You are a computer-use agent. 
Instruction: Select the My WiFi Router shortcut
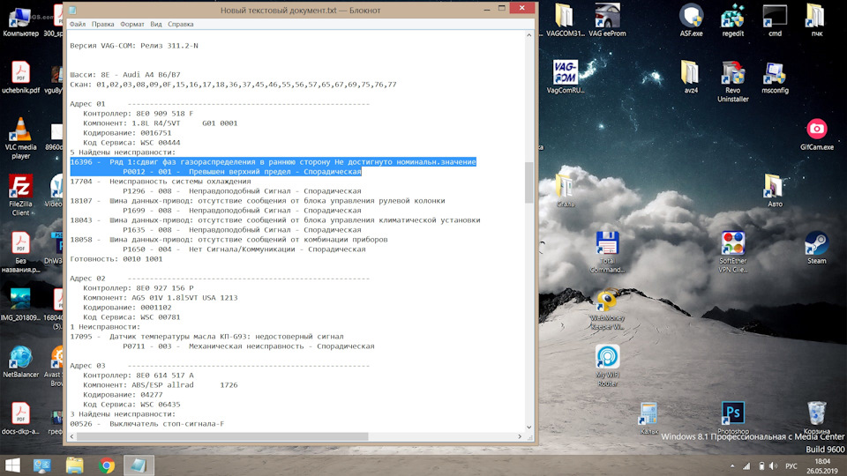607,366
